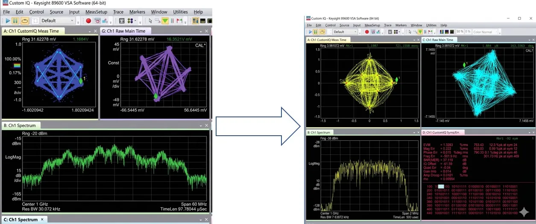The width and height of the screenshot is (536, 224).
Task: Toggle sweep loop icon in right window toolbar
Action: click(322, 32)
